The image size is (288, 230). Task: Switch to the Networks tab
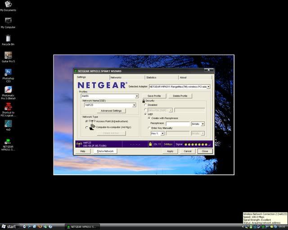point(116,77)
